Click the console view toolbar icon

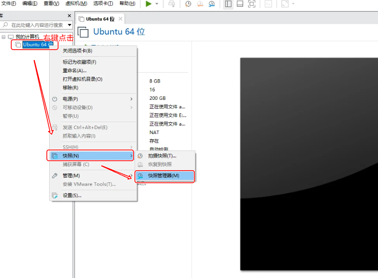coord(268,4)
